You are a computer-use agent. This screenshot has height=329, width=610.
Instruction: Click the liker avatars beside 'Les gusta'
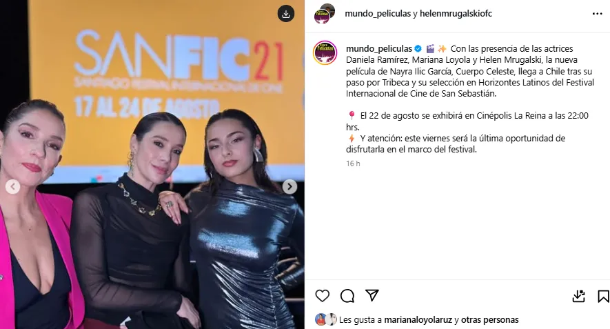pos(326,319)
